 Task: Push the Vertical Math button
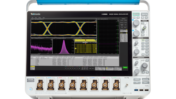point(143,55)
